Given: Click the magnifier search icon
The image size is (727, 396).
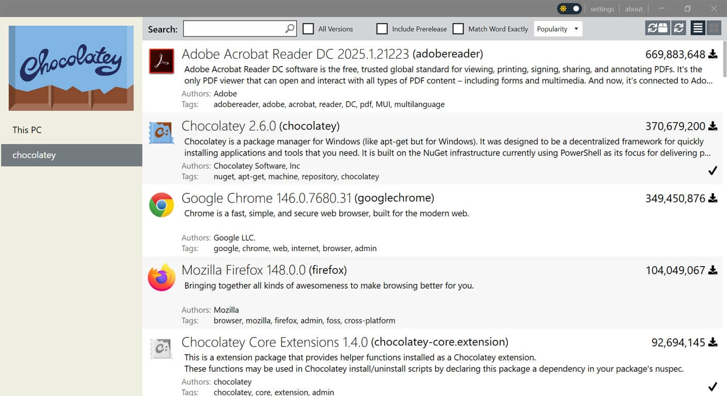Looking at the screenshot, I should [290, 29].
